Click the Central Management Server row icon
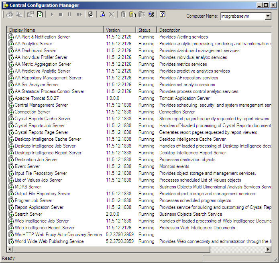The height and width of the screenshot is (263, 279). click(x=11, y=105)
